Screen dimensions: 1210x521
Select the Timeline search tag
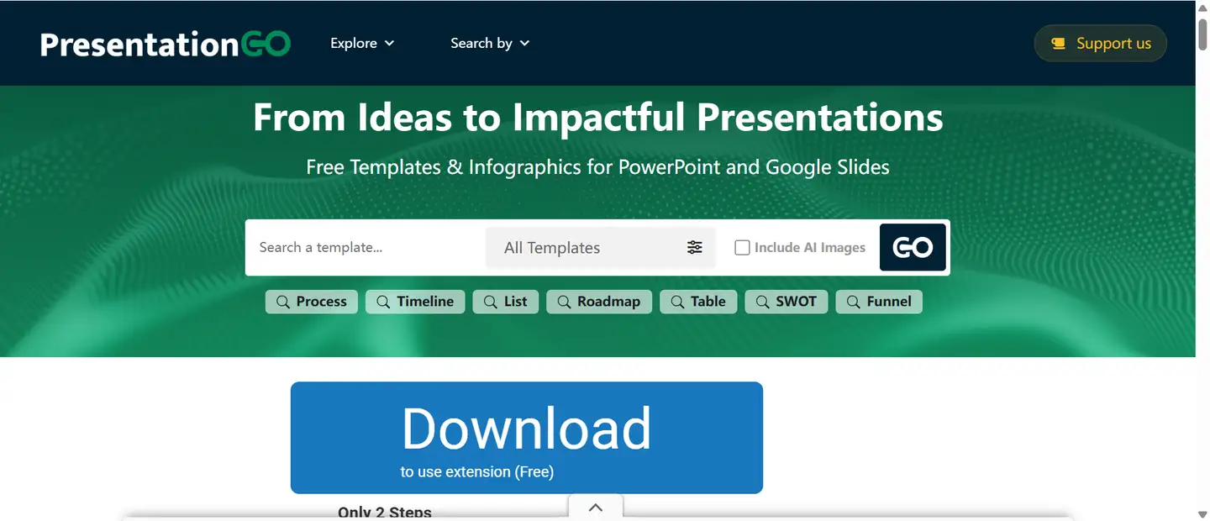click(x=415, y=302)
